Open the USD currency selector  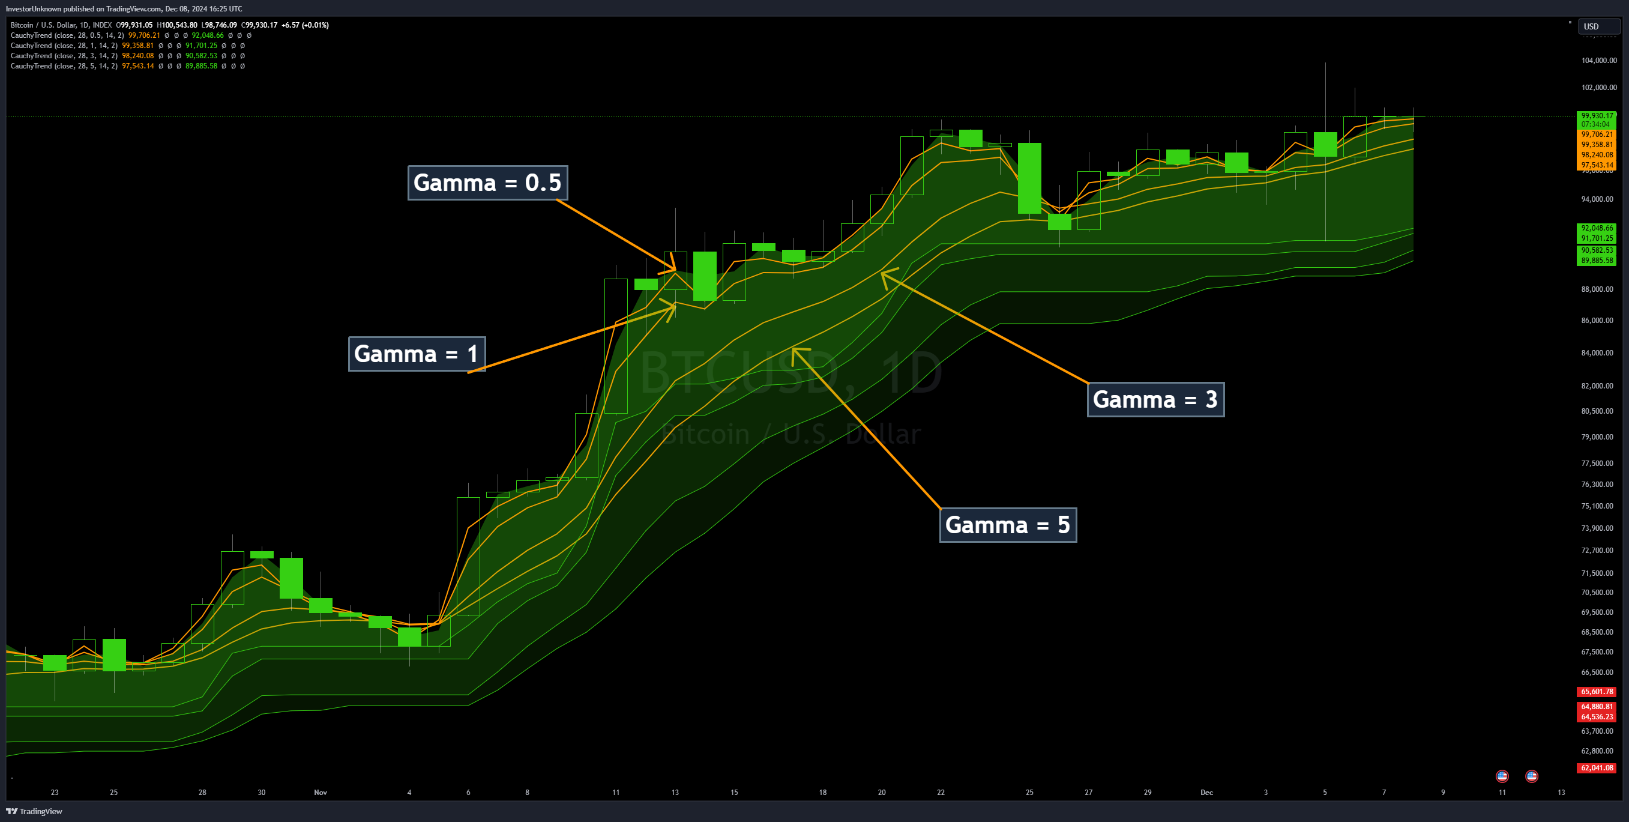tap(1598, 26)
